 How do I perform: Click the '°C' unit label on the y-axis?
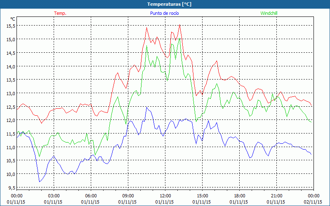13,19
